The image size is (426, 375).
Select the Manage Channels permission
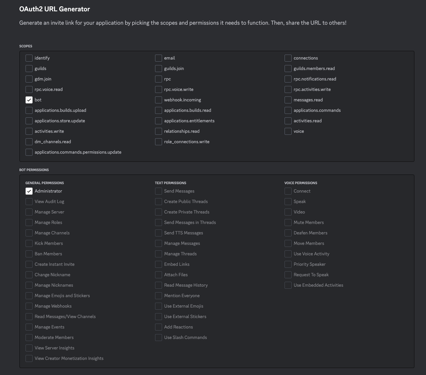29,233
